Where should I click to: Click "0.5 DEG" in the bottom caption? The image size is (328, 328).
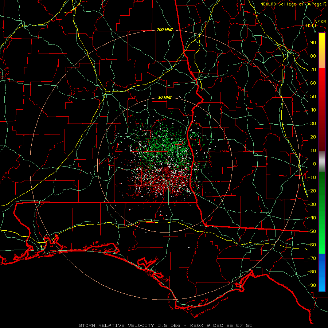click(168, 325)
